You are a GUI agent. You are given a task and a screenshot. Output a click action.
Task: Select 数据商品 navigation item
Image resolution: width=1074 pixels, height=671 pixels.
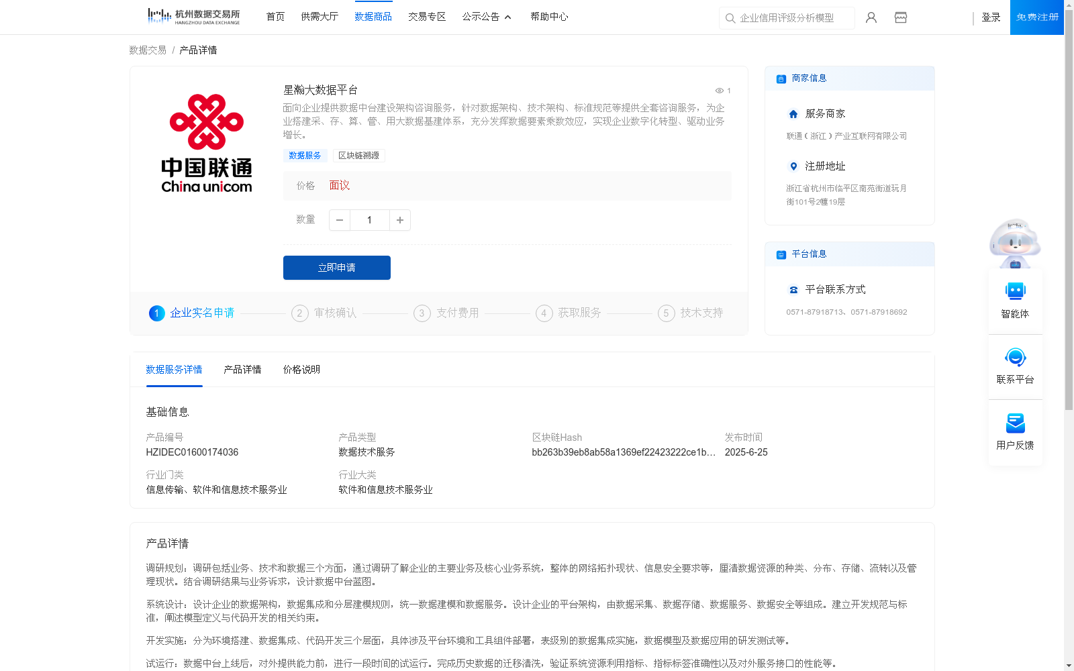pyautogui.click(x=373, y=17)
